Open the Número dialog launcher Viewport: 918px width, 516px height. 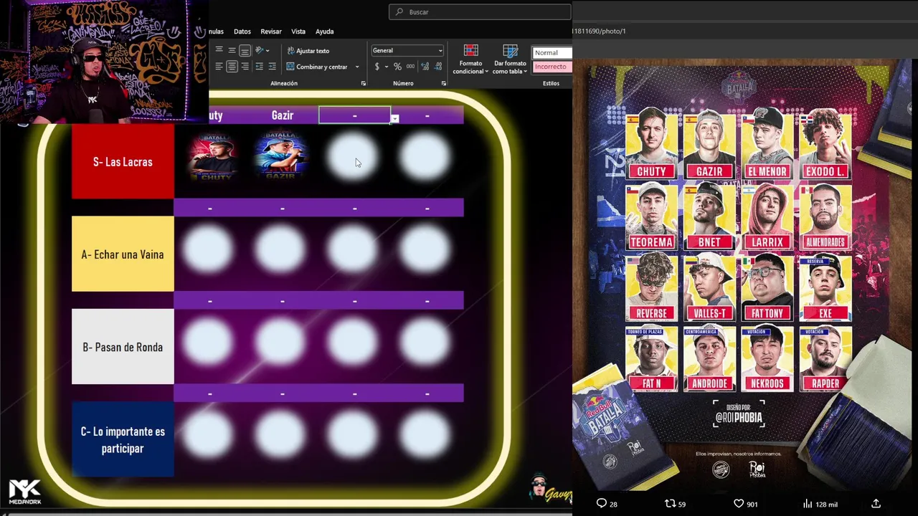pos(444,83)
